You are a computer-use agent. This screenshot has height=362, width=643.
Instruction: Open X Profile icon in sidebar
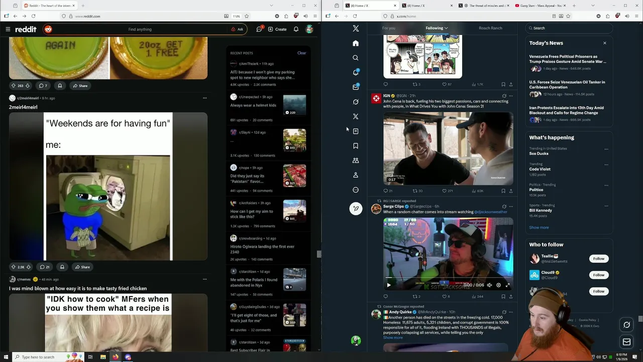[356, 175]
